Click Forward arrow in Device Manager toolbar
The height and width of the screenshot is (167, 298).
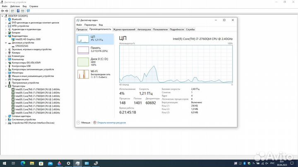click(7, 11)
